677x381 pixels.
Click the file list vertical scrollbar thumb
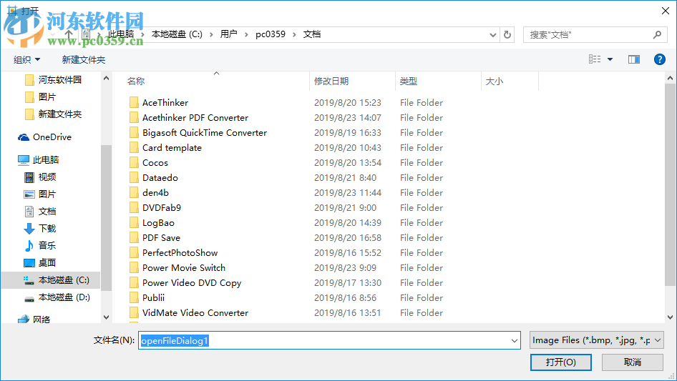tap(670, 184)
